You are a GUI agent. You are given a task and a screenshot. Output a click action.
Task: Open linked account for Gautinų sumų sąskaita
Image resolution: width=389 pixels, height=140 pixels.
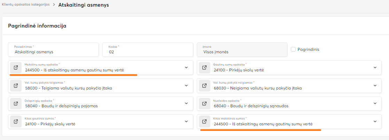(204, 68)
